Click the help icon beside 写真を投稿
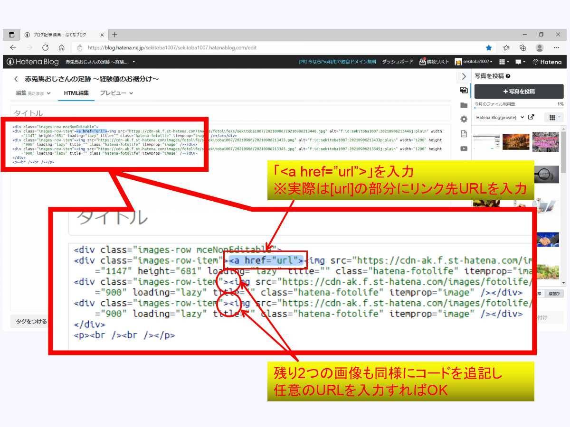The width and height of the screenshot is (570, 427). point(508,76)
